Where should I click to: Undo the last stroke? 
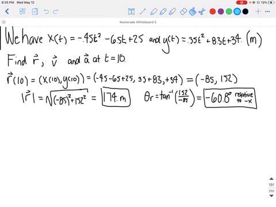coord(46,11)
